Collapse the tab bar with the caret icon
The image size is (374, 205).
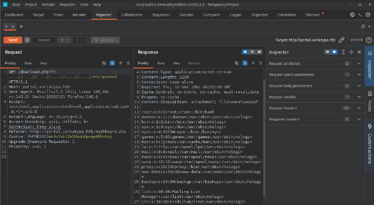pyautogui.click(x=369, y=27)
